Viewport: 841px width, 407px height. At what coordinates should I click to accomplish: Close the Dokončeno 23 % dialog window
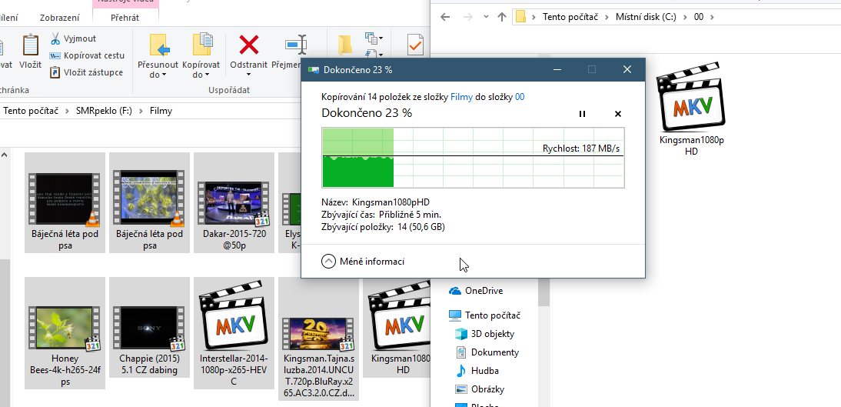coord(627,69)
